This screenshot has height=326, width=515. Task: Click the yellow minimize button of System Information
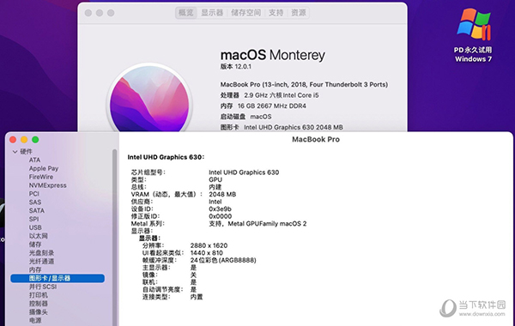click(x=24, y=140)
